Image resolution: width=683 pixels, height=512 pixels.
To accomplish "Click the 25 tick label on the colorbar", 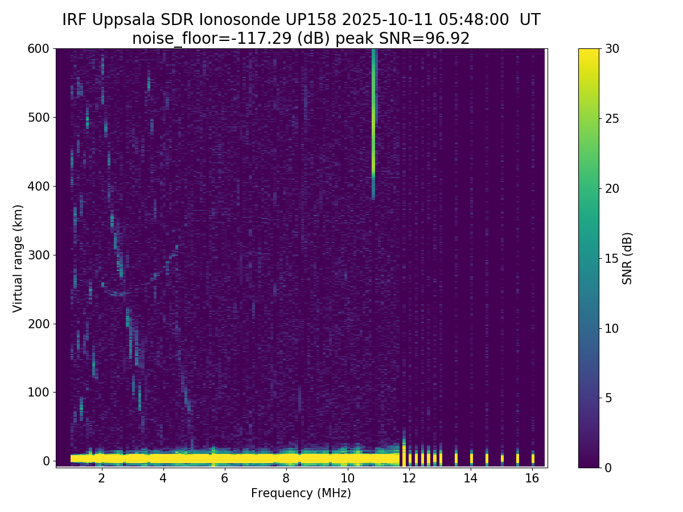I will 612,118.
